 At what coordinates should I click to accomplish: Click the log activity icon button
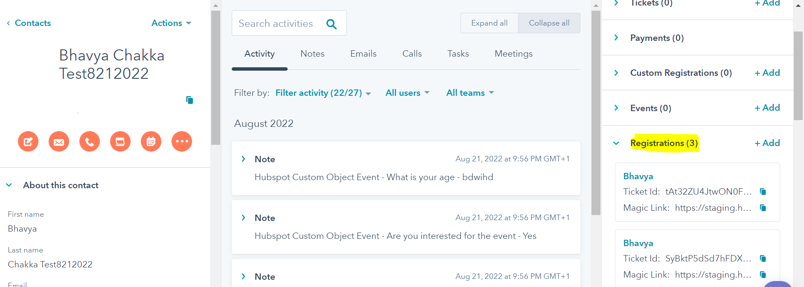(120, 141)
